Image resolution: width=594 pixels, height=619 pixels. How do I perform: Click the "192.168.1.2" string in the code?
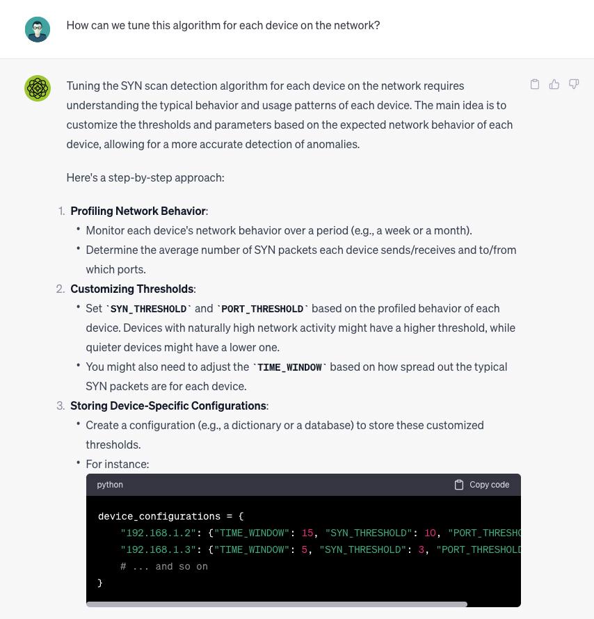click(x=159, y=533)
